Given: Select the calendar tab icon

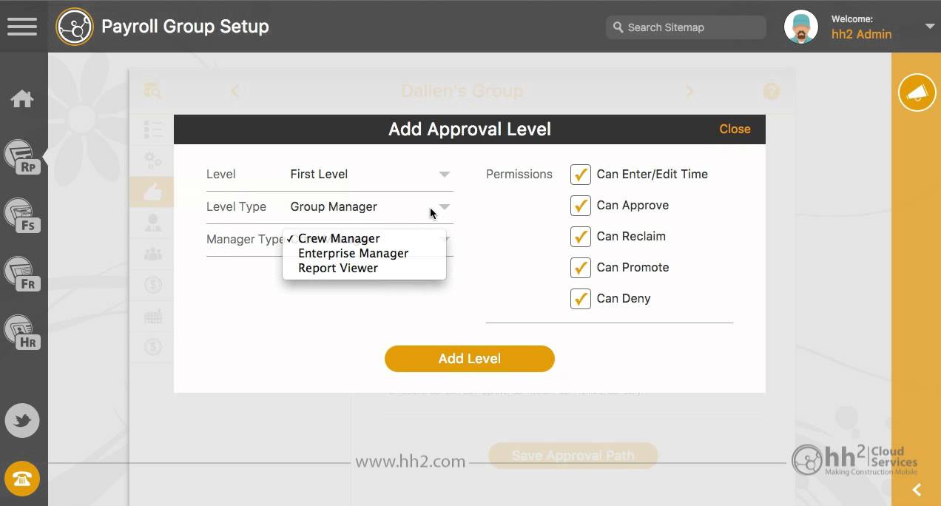Looking at the screenshot, I should tap(152, 316).
